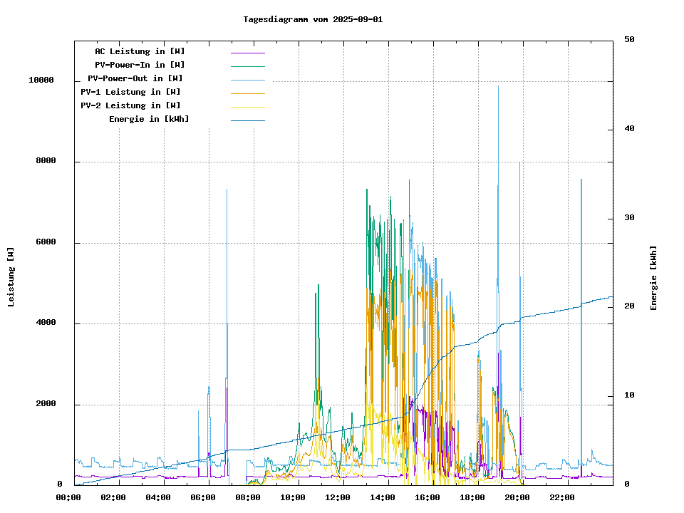
Task: Click the purple AC Leistung legend line
Action: pos(247,53)
